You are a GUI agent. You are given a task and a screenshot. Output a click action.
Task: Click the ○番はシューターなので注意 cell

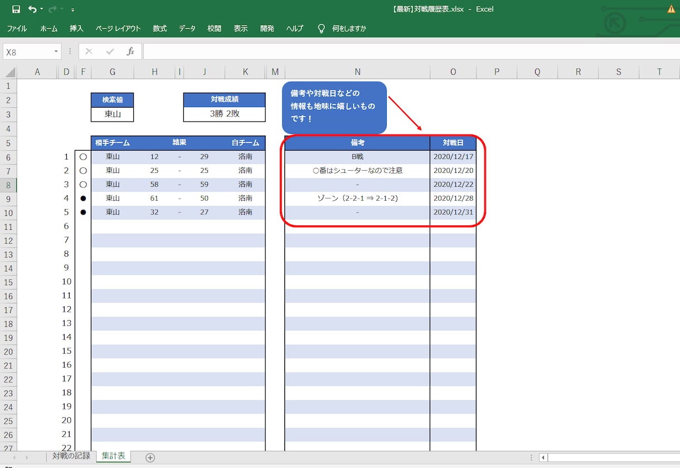point(357,171)
